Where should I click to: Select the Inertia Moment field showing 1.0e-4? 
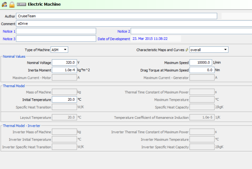click(64, 70)
